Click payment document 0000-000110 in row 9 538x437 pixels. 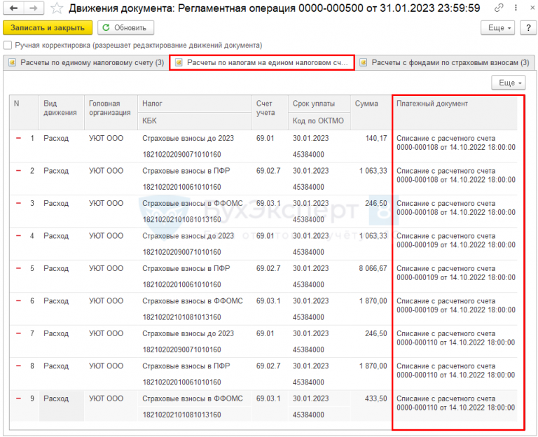click(x=455, y=403)
